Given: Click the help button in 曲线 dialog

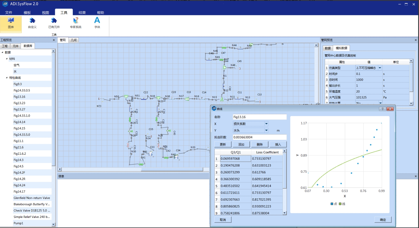Looking at the screenshot, I should pos(382,109).
